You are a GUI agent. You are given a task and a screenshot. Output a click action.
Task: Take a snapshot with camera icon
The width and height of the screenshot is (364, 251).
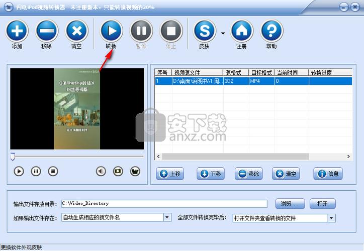point(118,172)
